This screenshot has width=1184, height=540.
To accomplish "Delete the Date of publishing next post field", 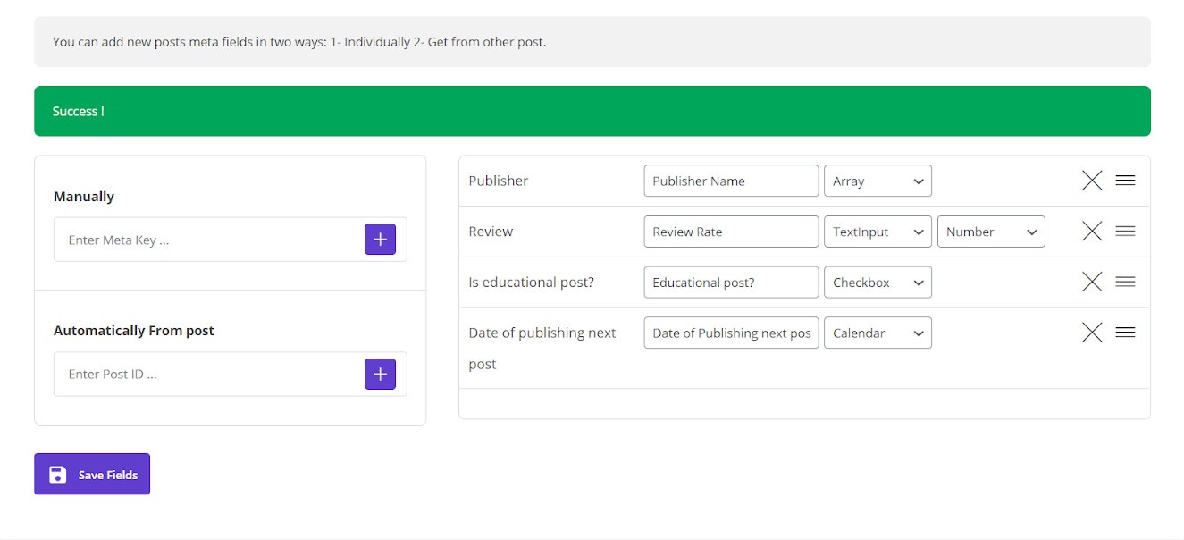I will pos(1091,333).
